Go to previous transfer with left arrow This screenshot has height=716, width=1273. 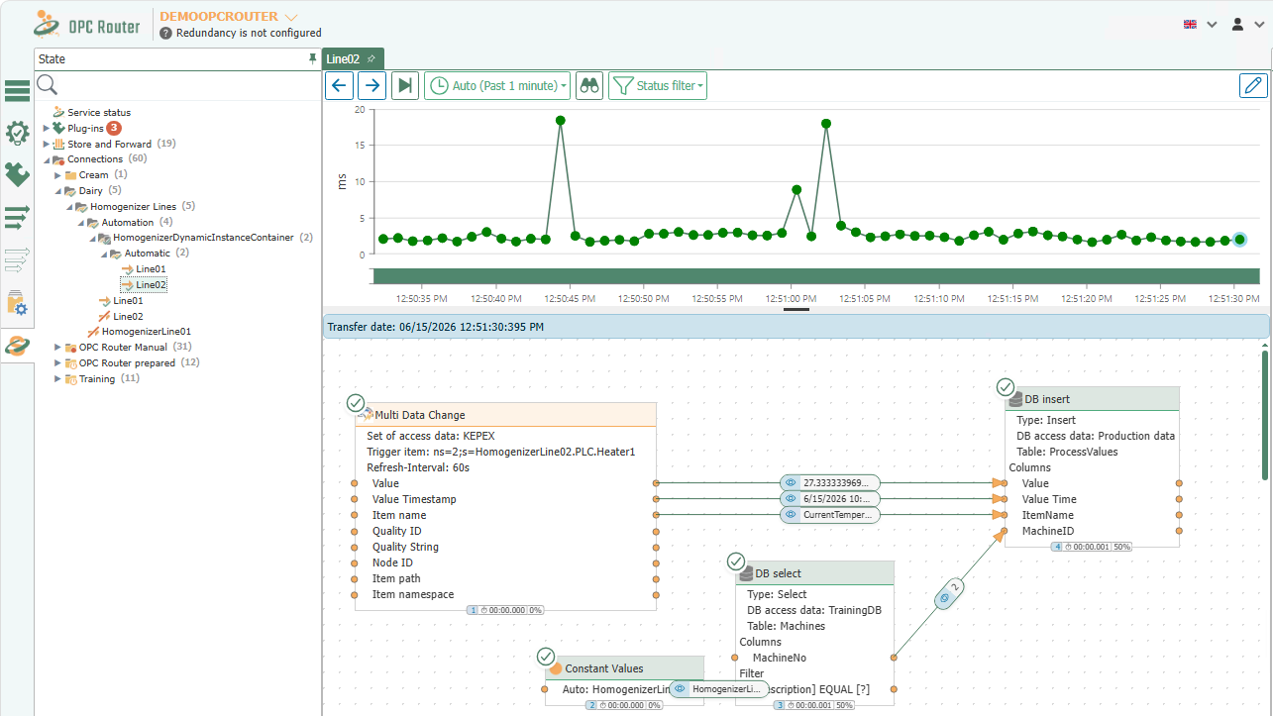[339, 86]
